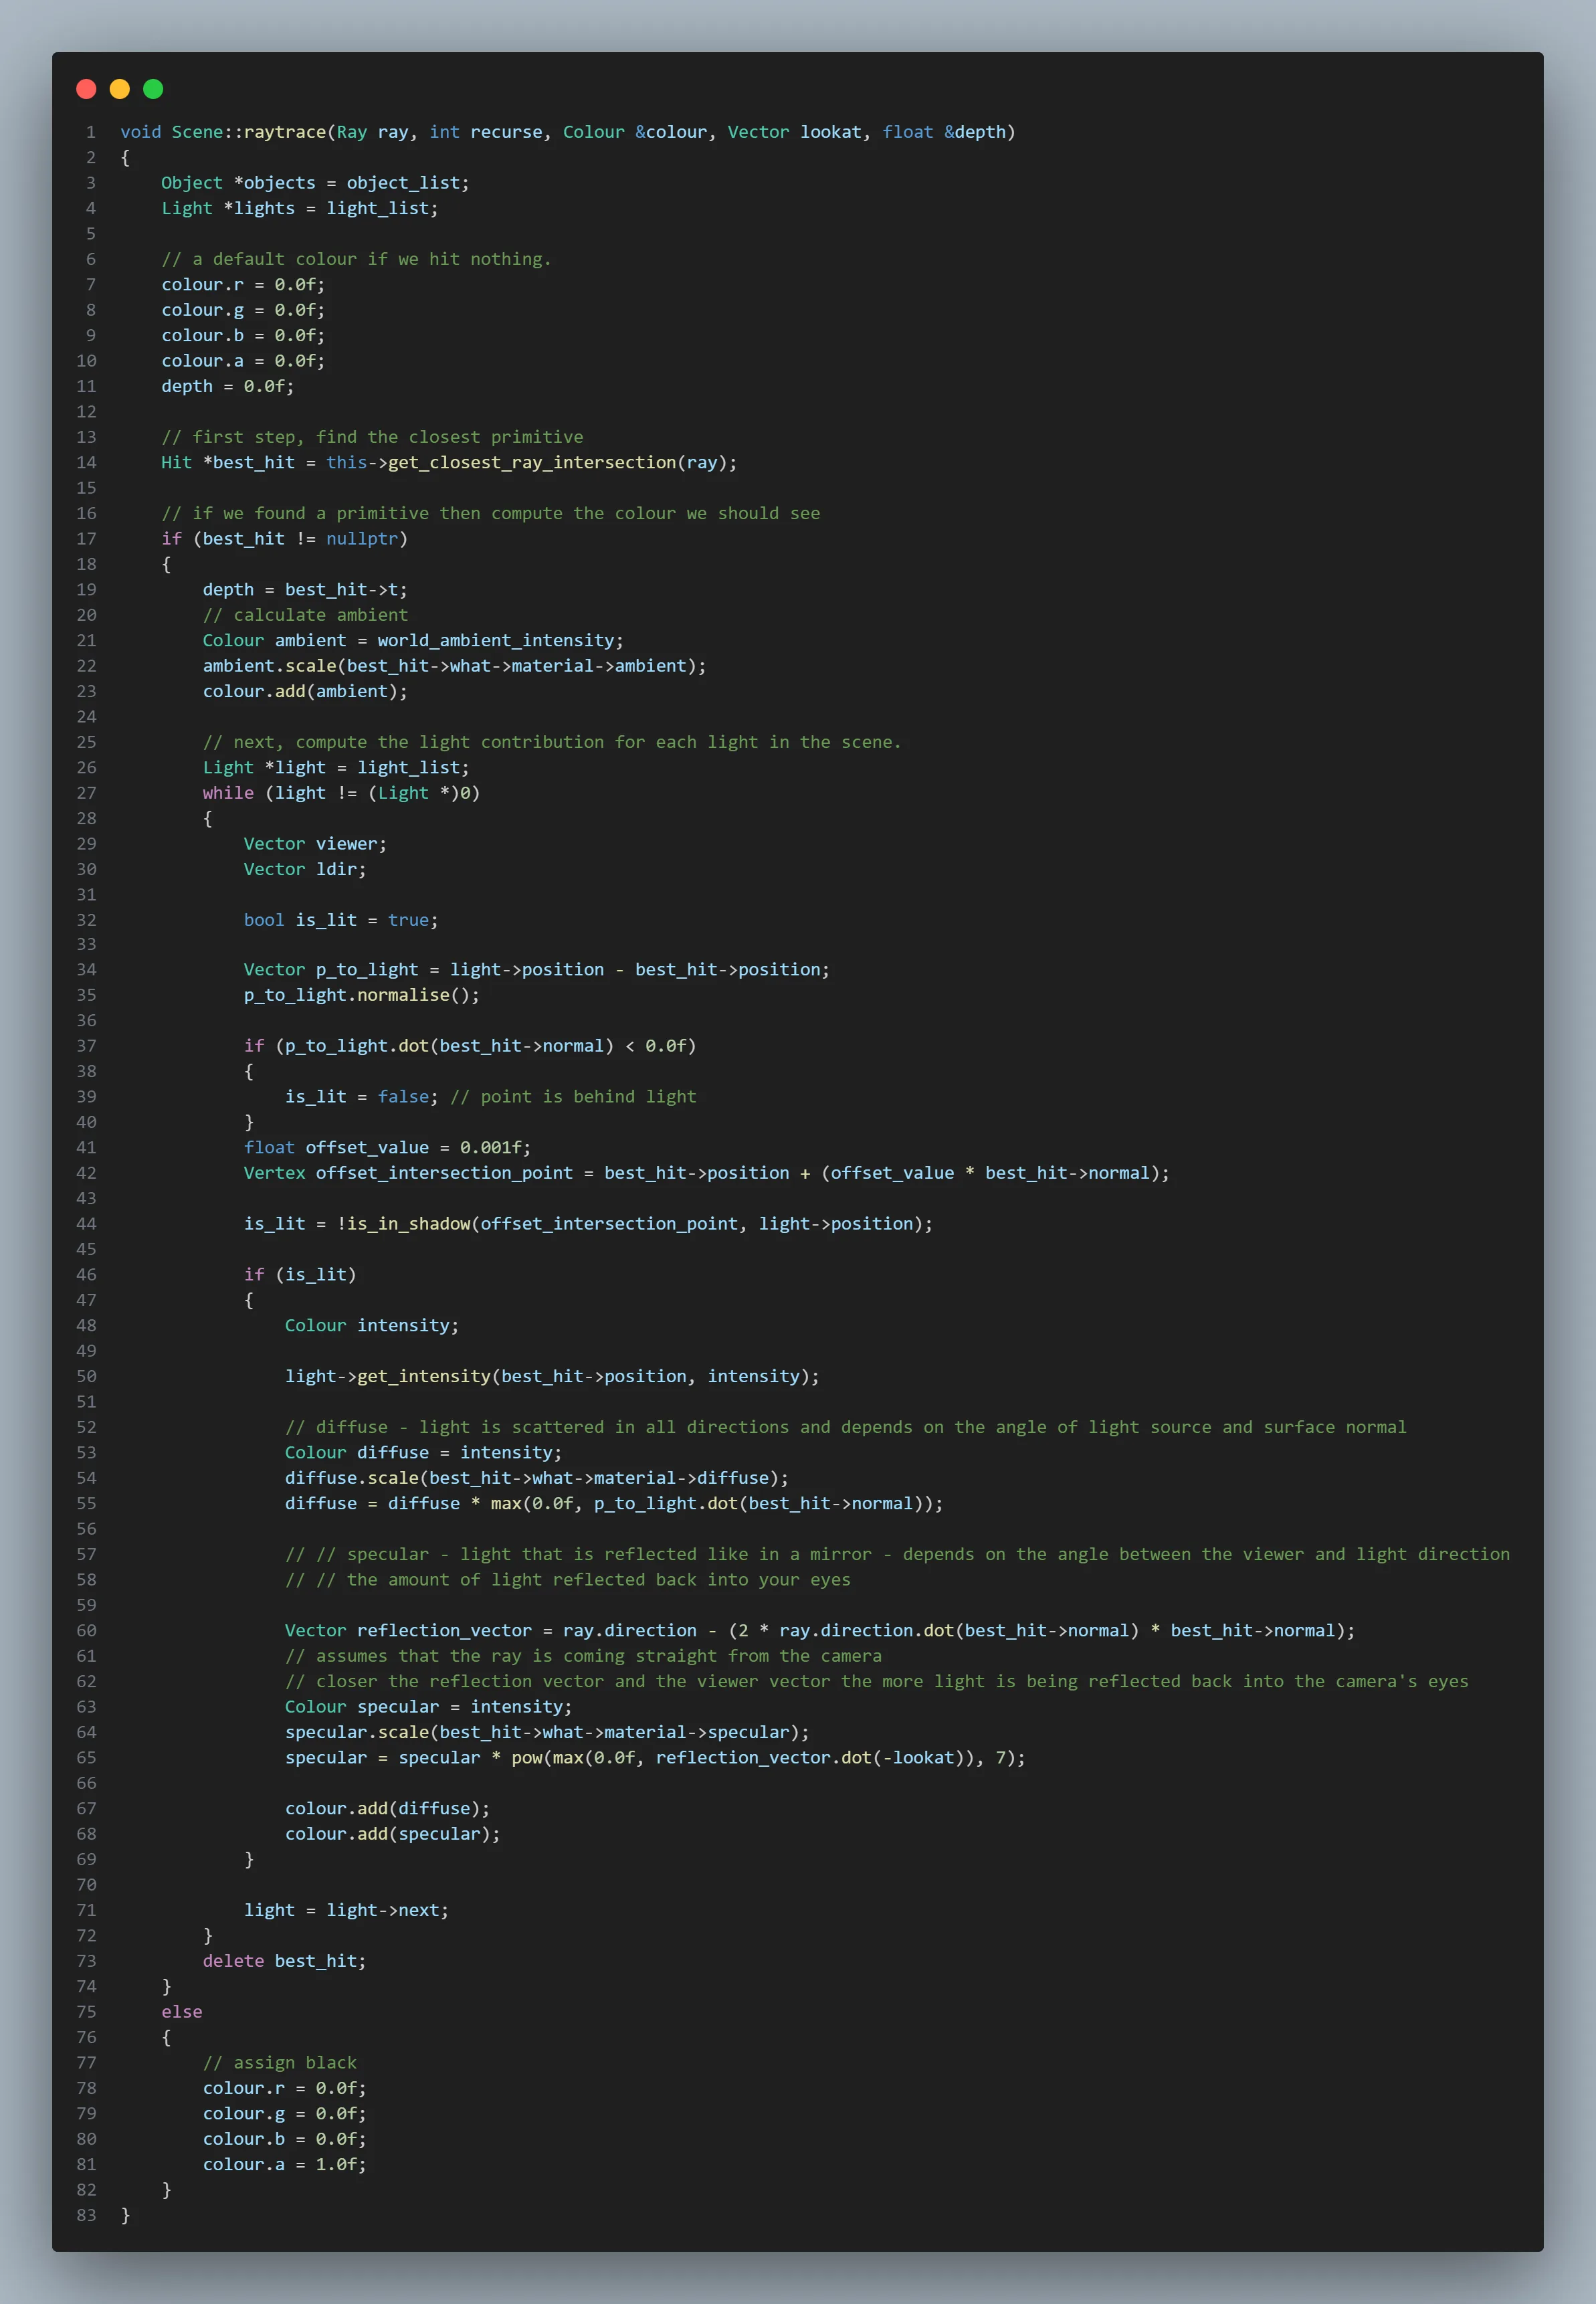Image resolution: width=1596 pixels, height=2304 pixels.
Task: Click the '// calculate ambient' comment
Action: (x=305, y=615)
